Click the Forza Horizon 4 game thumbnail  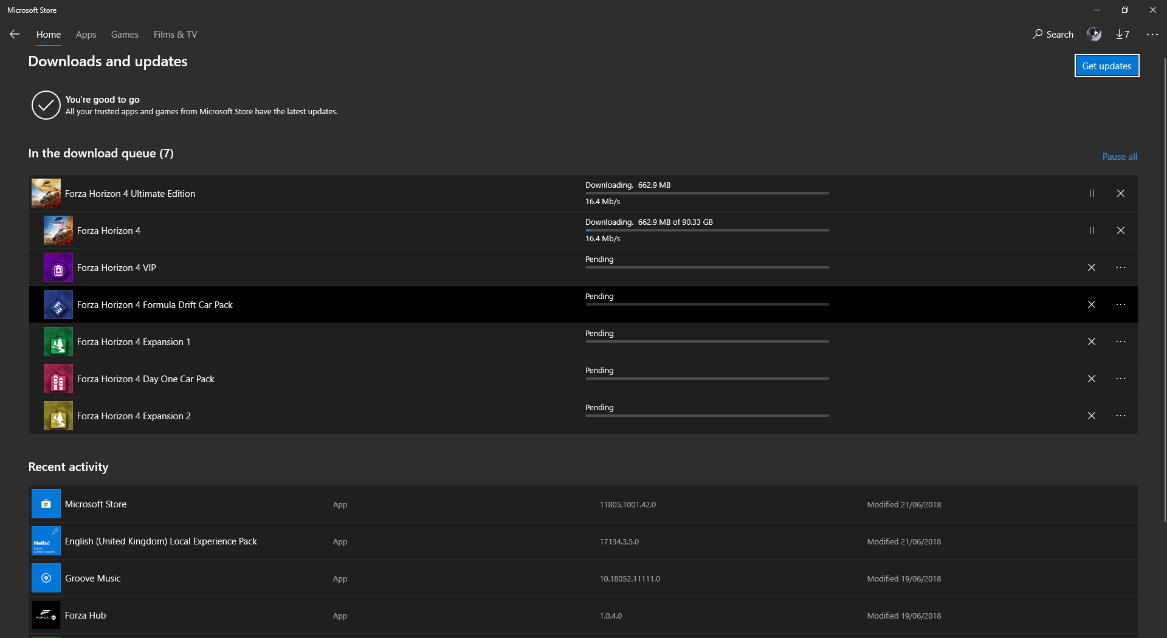click(58, 230)
